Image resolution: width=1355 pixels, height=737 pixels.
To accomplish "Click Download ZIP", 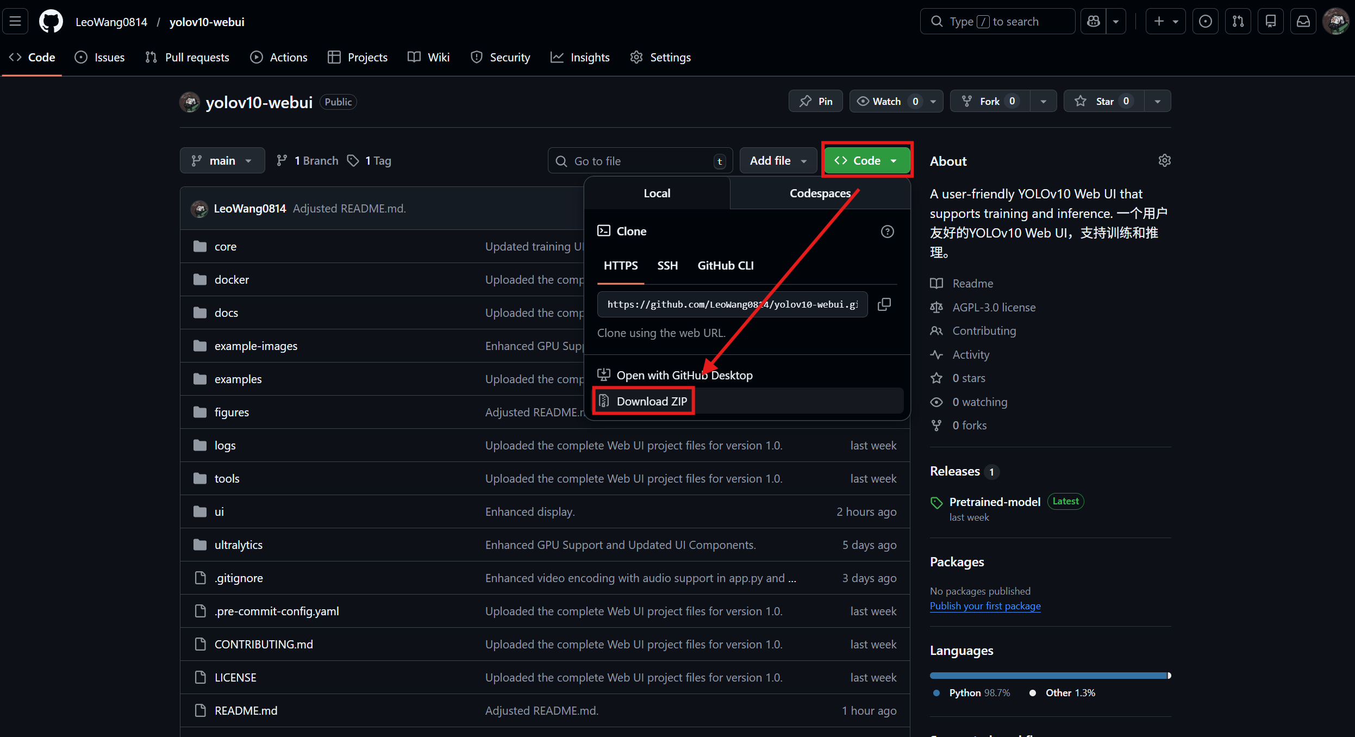I will (651, 402).
